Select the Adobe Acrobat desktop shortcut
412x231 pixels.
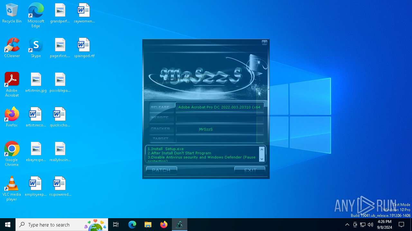tap(12, 85)
